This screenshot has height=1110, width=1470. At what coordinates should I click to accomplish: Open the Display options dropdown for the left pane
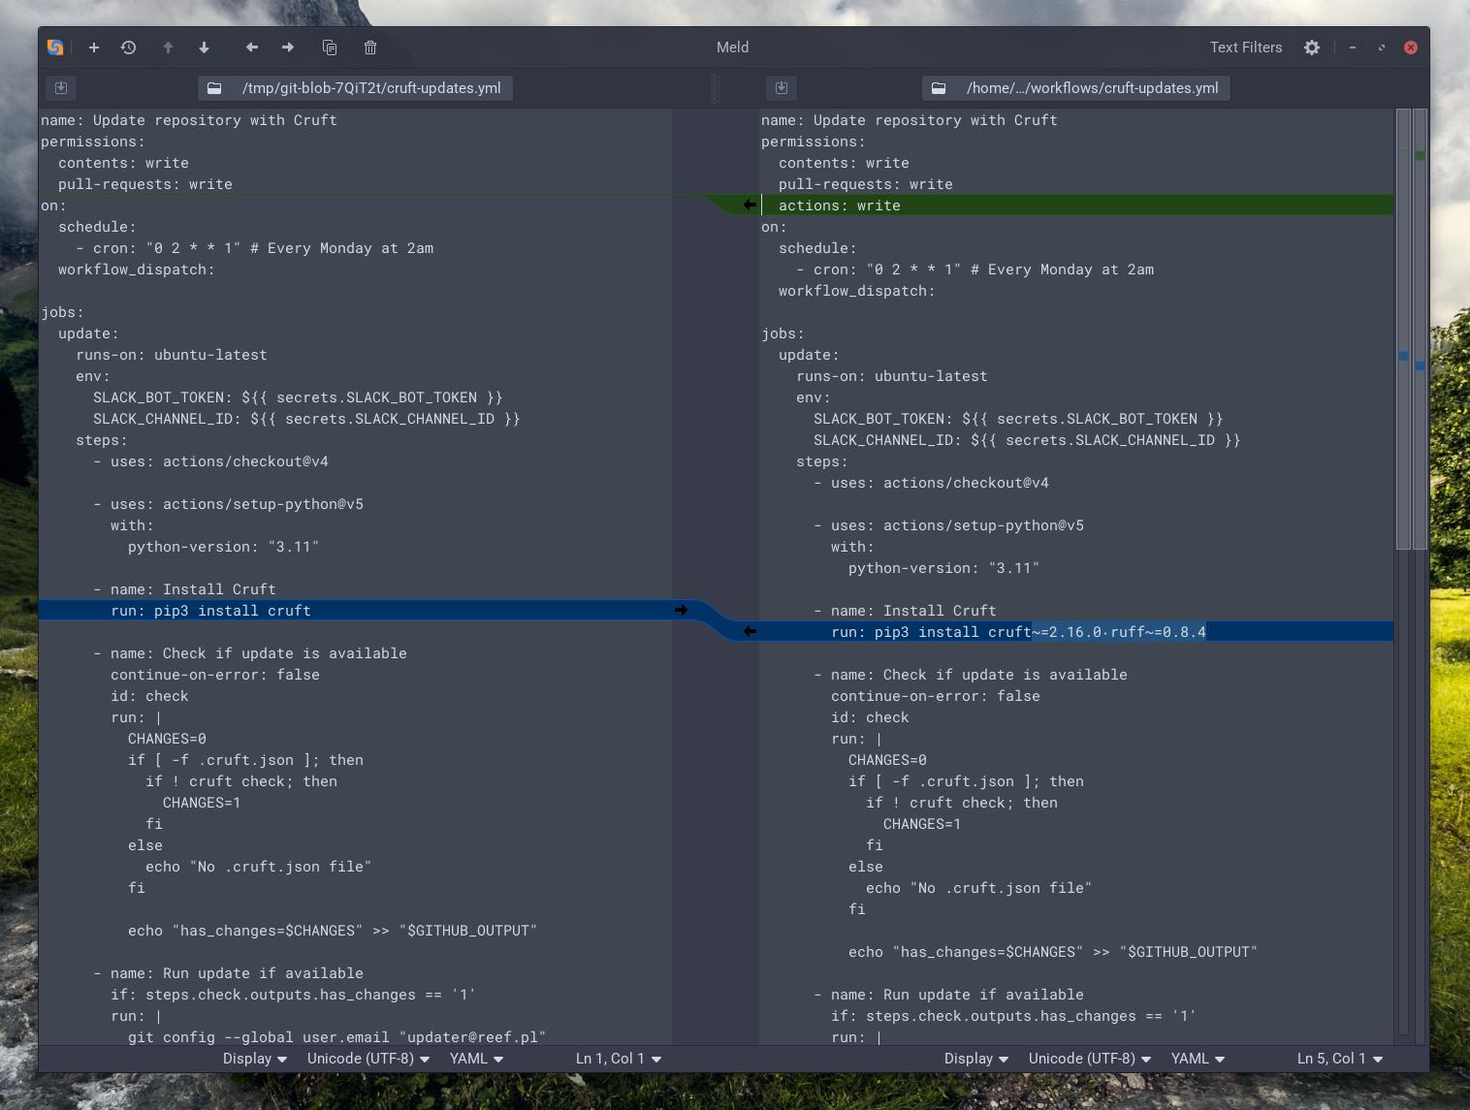[253, 1059]
